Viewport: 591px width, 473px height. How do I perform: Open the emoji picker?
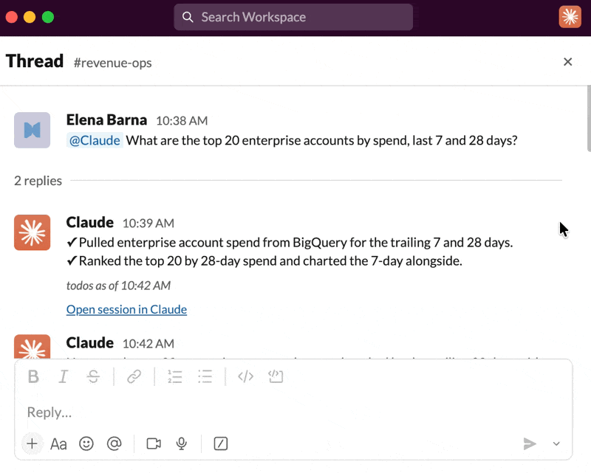[x=86, y=443]
